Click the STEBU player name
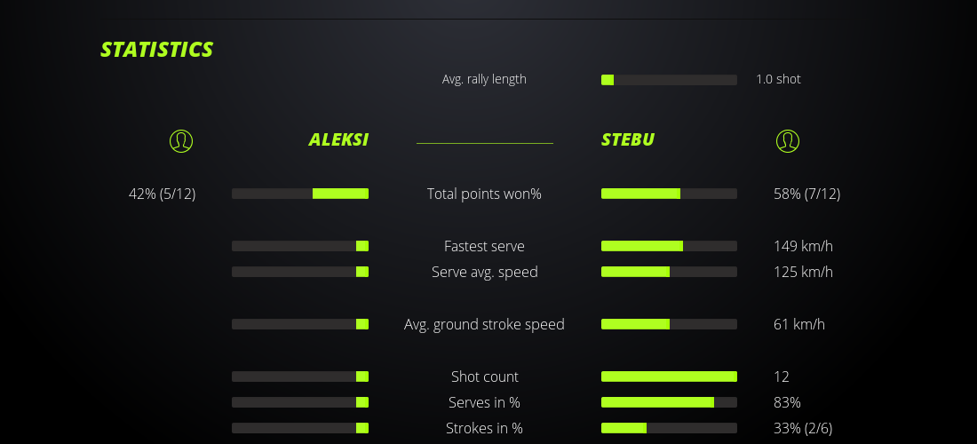This screenshot has height=444, width=977. click(628, 139)
